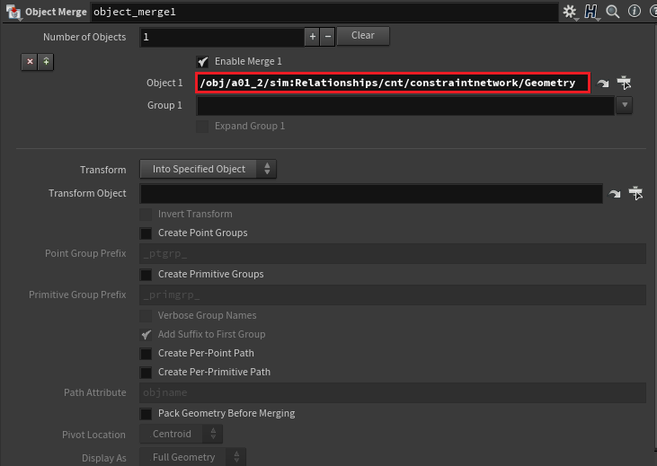Insert merge entry with the green plus
This screenshot has width=657, height=466.
46,62
